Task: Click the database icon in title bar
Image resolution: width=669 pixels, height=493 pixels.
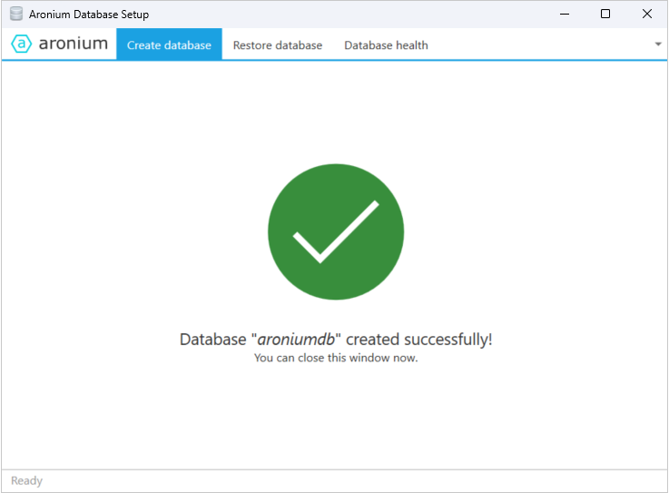Action: click(x=16, y=14)
